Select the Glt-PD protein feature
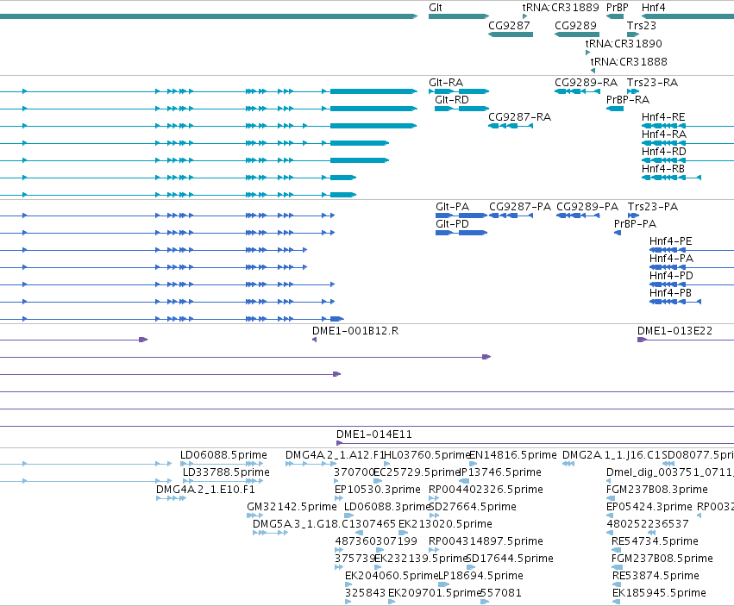Viewport: 734px width, 606px height. click(461, 233)
